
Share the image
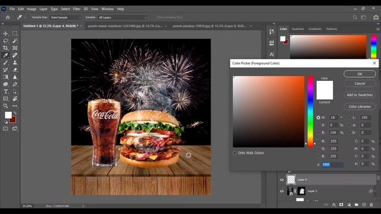(376, 17)
